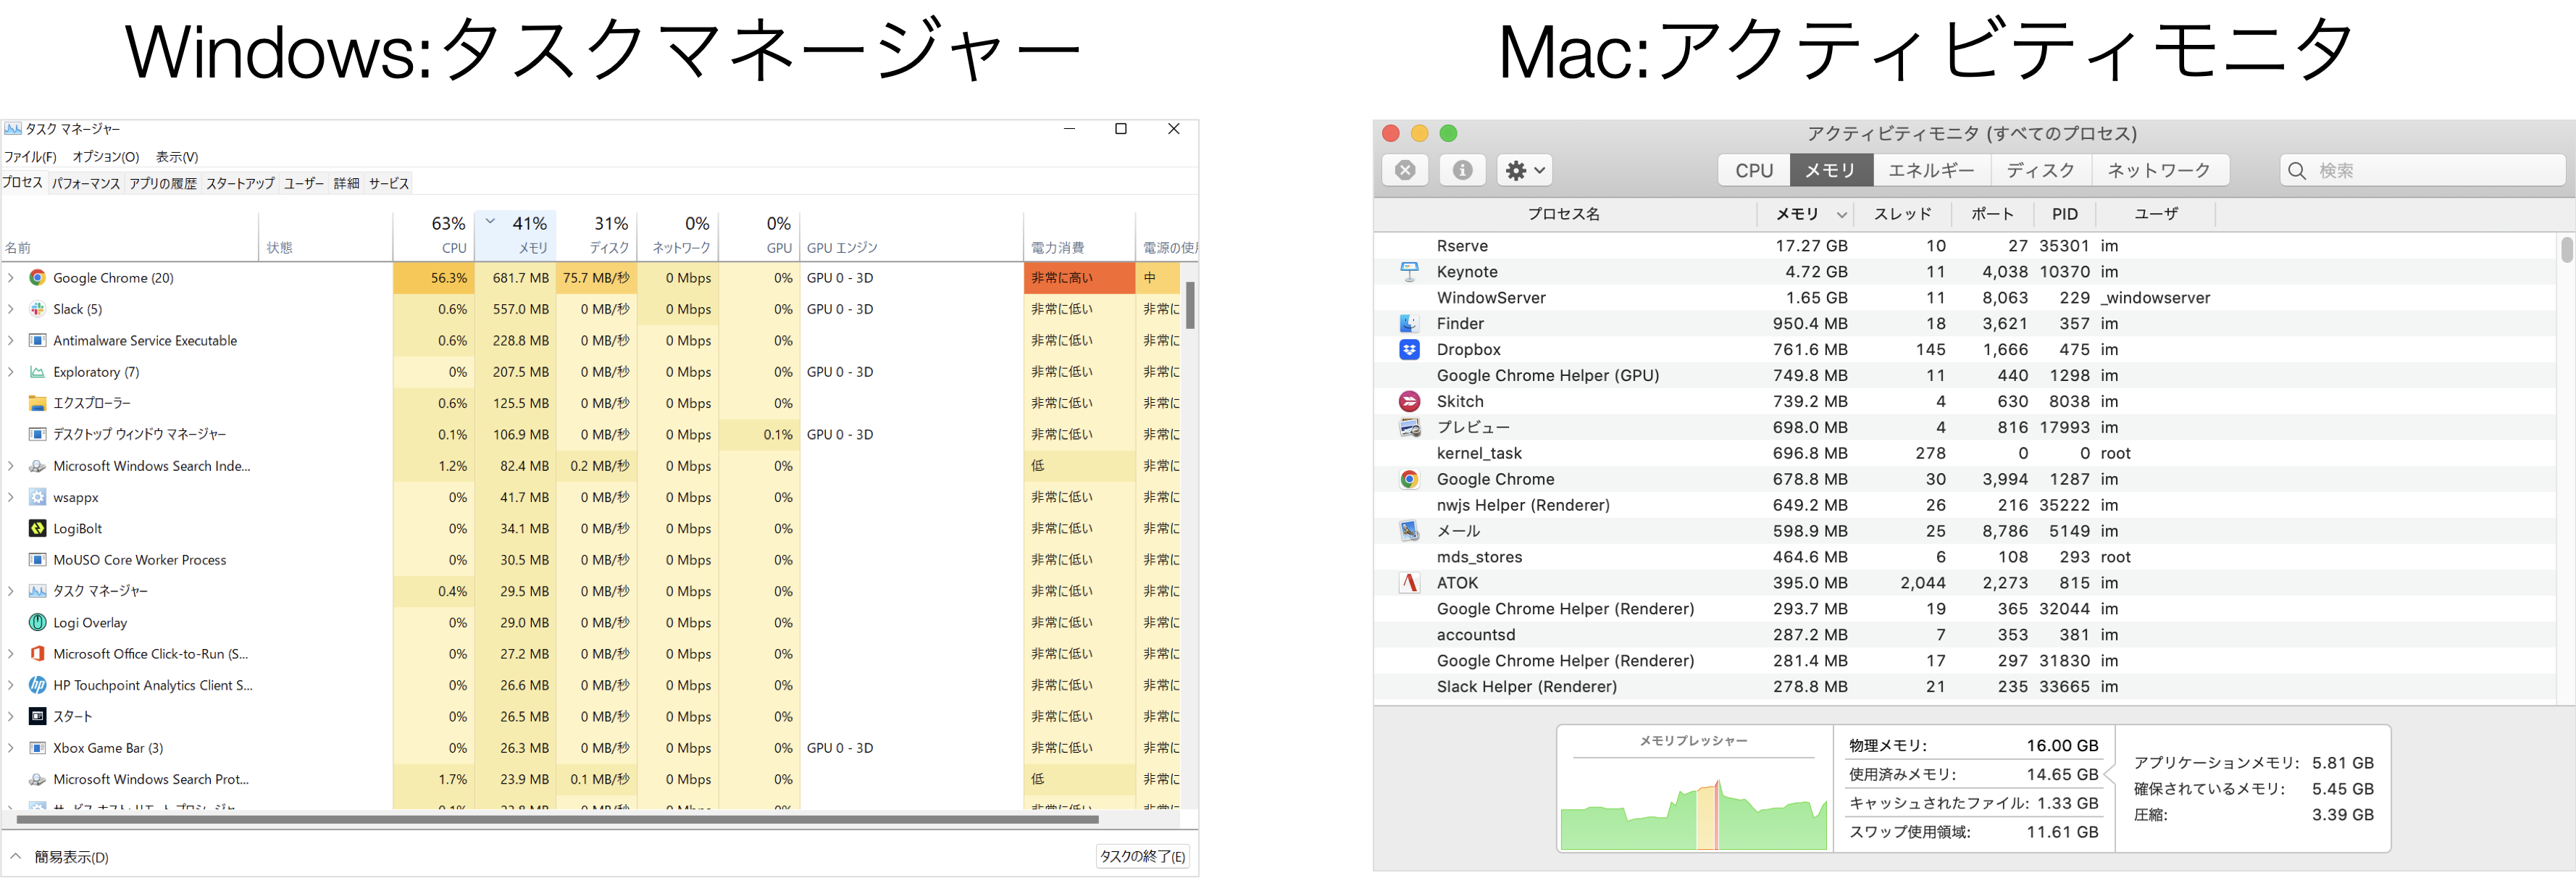Viewport: 2576px width, 878px height.
Task: Toggle メモリ column sort arrow in Activity Monitor
Action: coord(1841,214)
